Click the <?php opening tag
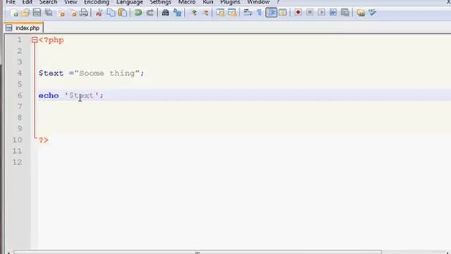Viewport: 451px width, 254px height. [x=51, y=40]
